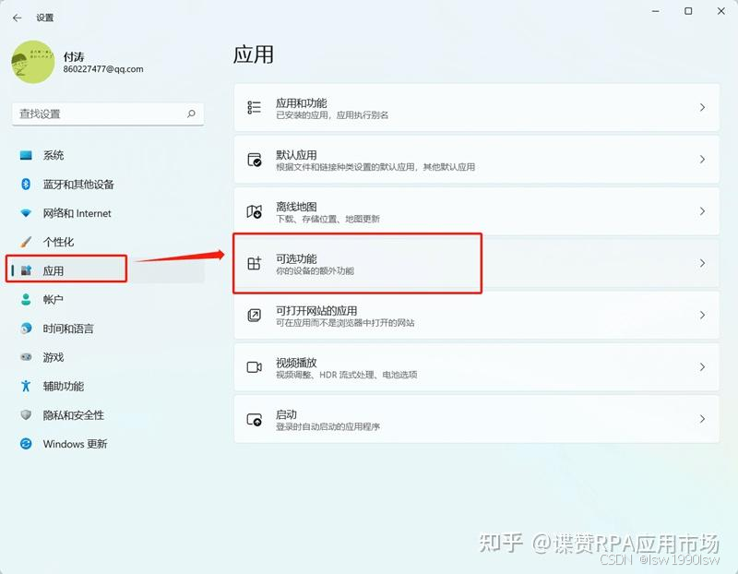This screenshot has height=574, width=738.
Task: Open 启动 settings row
Action: click(476, 419)
